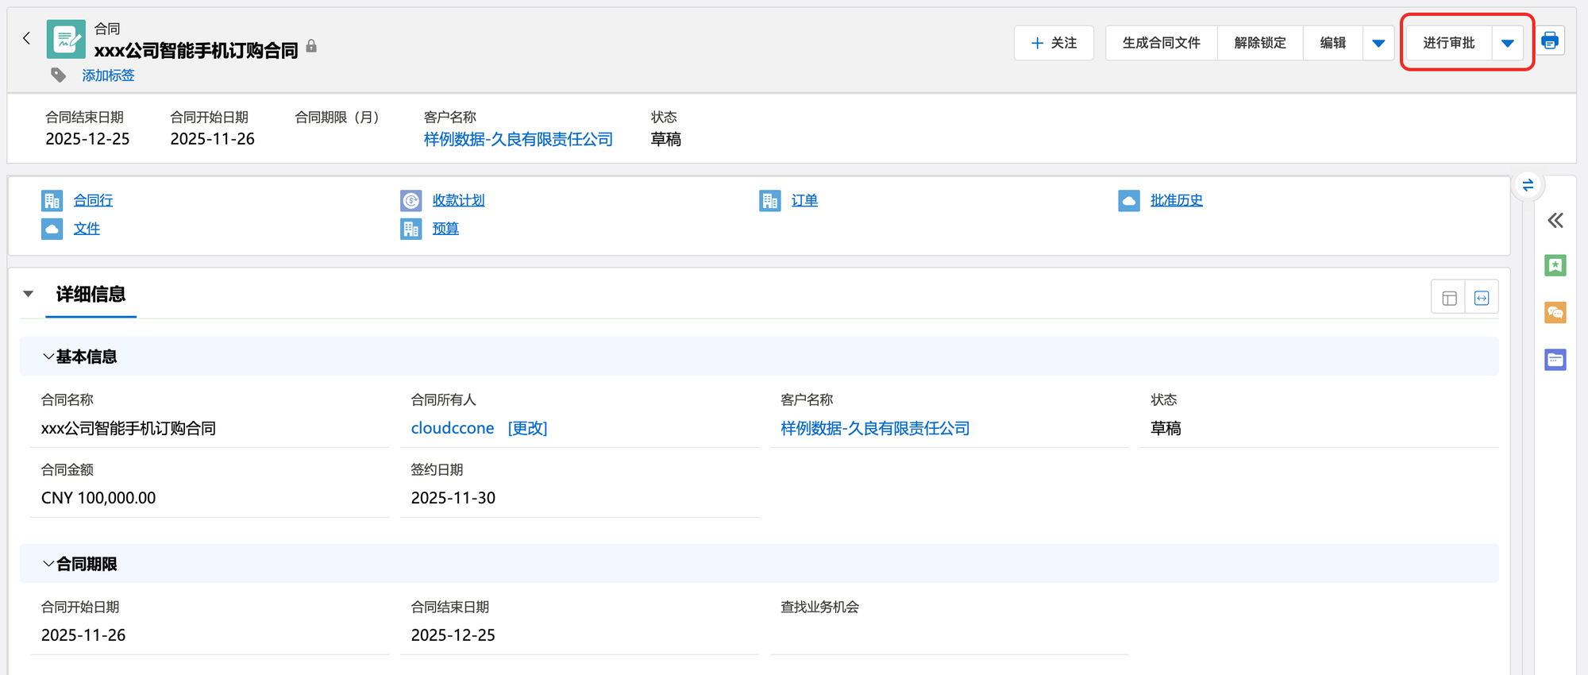1588x675 pixels.
Task: Open dropdown arrow next to 进行审批
Action: pos(1507,43)
